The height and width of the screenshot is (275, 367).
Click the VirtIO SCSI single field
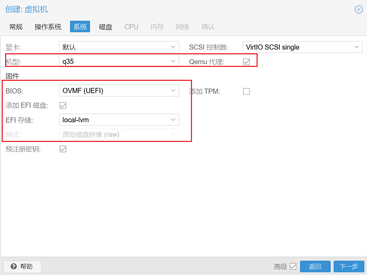click(x=302, y=47)
